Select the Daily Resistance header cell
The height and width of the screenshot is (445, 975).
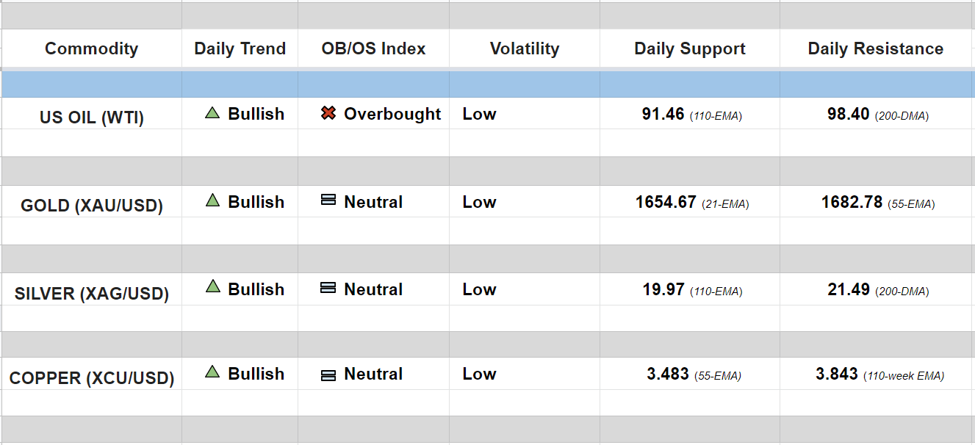pyautogui.click(x=875, y=48)
